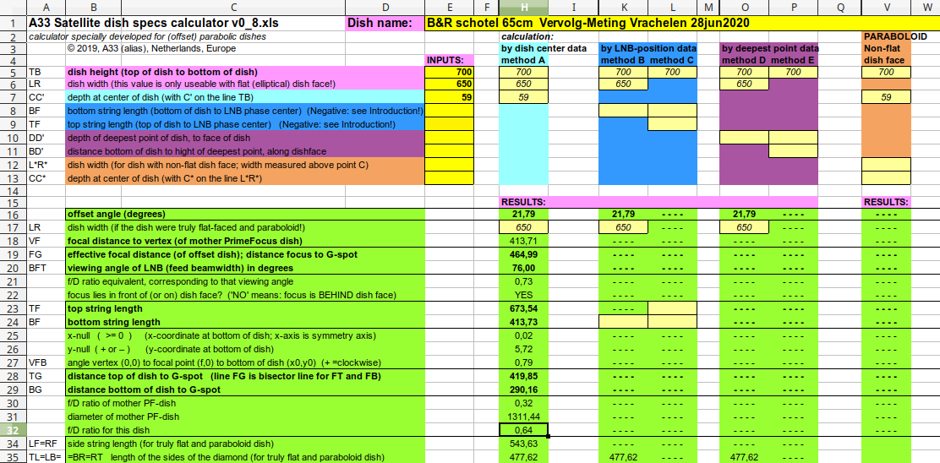Select effective focal distance value 464,99

[x=524, y=254]
